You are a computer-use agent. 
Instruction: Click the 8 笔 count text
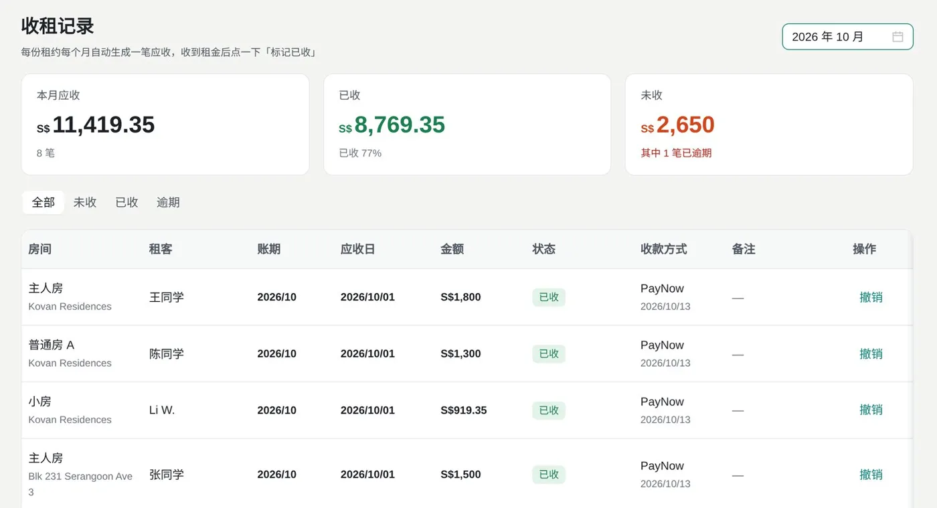coord(46,153)
